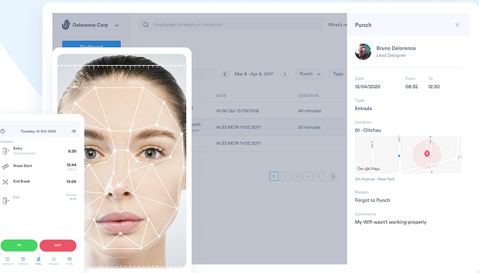Click the Forgot to Punch reason
Screen dimensions: 479x273
pyautogui.click(x=372, y=201)
